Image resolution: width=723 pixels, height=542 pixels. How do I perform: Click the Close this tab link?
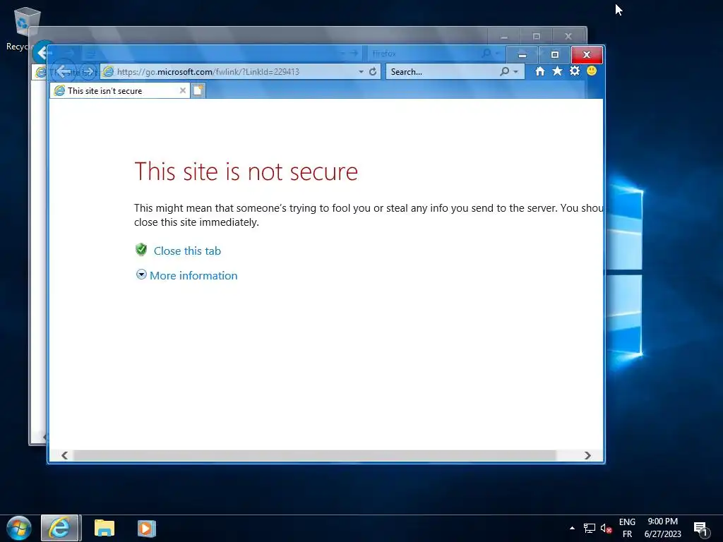187,251
